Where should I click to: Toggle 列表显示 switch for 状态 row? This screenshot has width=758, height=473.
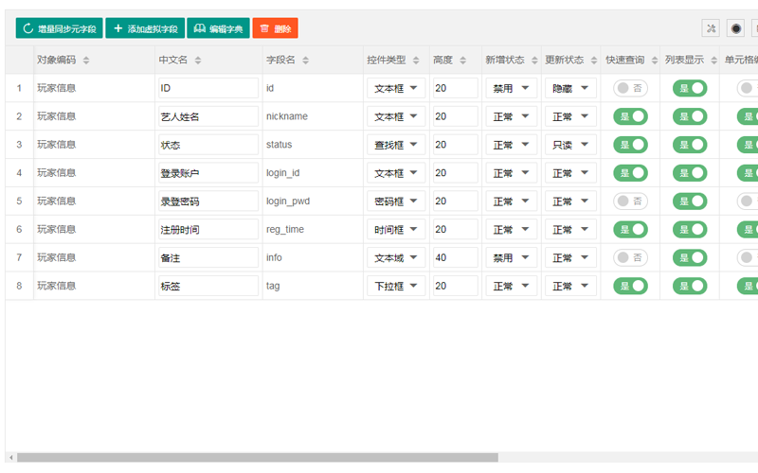pos(690,145)
